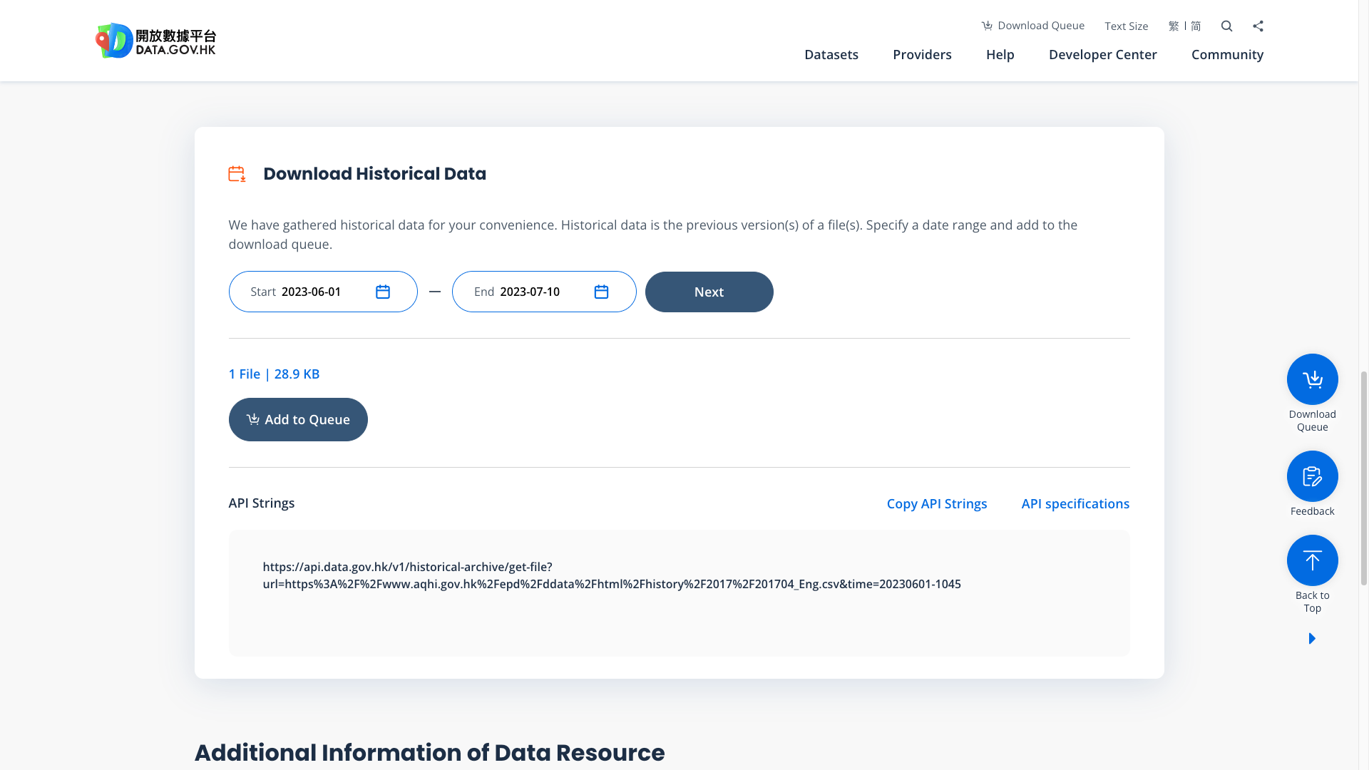
Task: Click the floating Download Queue icon
Action: (1312, 379)
